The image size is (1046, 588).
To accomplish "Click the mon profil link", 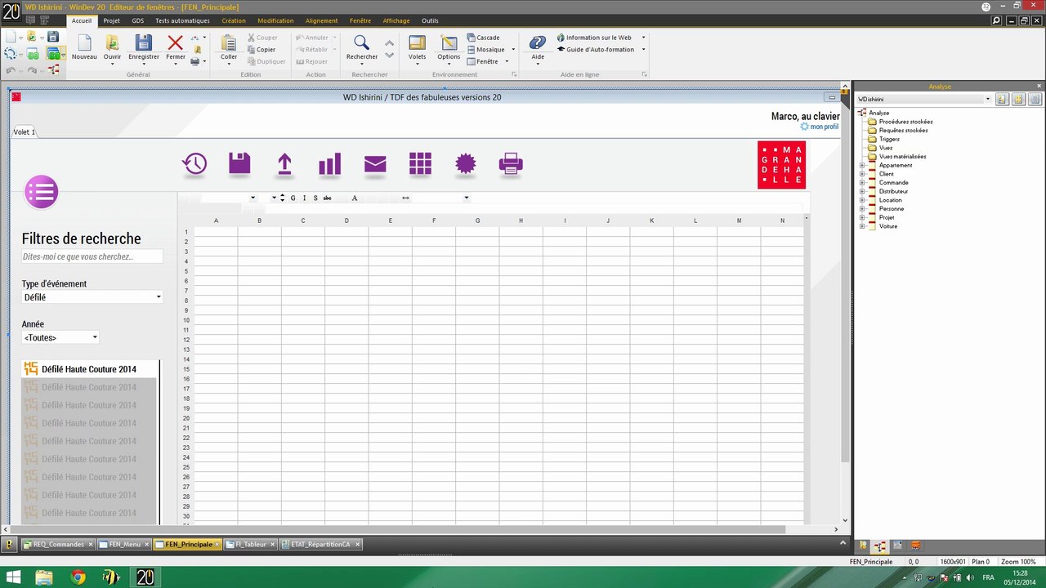I will click(x=820, y=127).
